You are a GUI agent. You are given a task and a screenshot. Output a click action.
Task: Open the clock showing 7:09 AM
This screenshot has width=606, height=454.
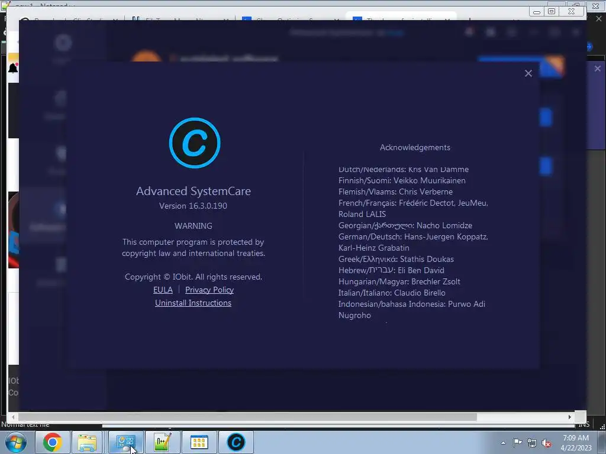tap(576, 443)
